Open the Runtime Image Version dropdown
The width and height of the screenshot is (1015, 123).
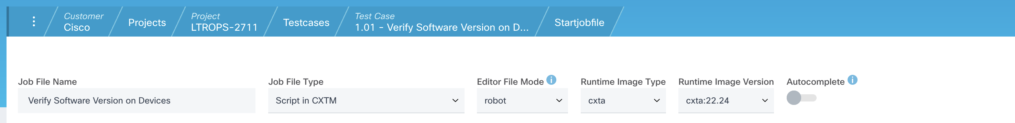726,101
